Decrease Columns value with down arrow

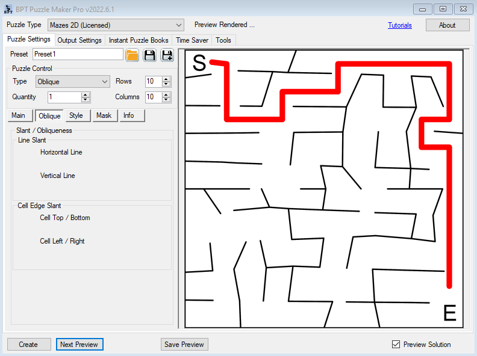(x=166, y=100)
